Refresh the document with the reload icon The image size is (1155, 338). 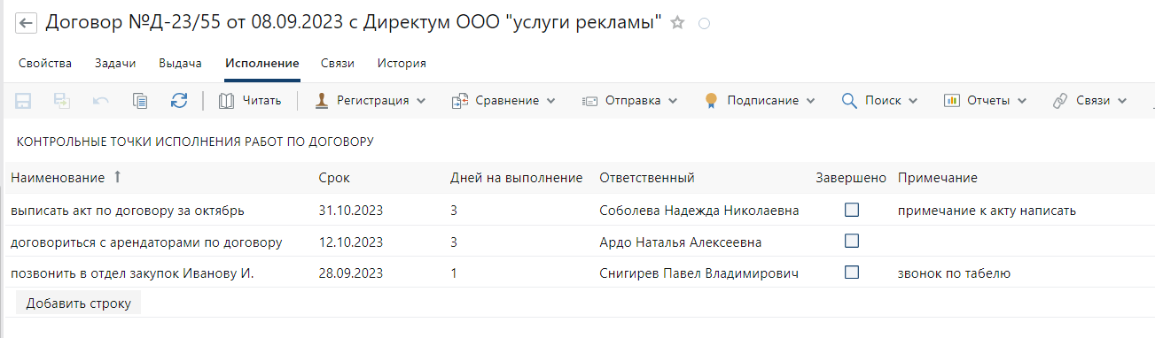coord(179,101)
